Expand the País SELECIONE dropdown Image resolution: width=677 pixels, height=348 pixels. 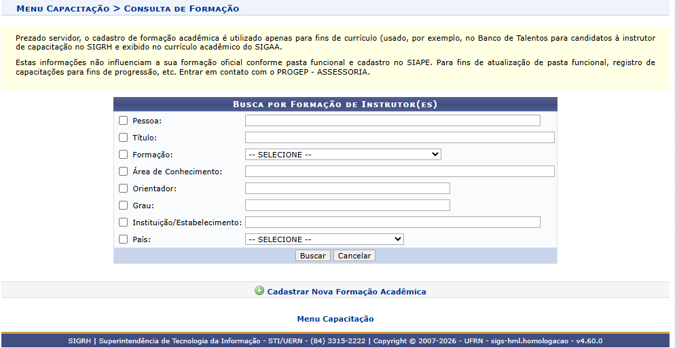(325, 239)
